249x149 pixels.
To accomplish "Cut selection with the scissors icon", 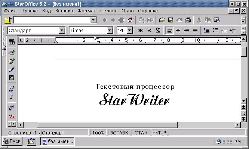I will point(199,20).
